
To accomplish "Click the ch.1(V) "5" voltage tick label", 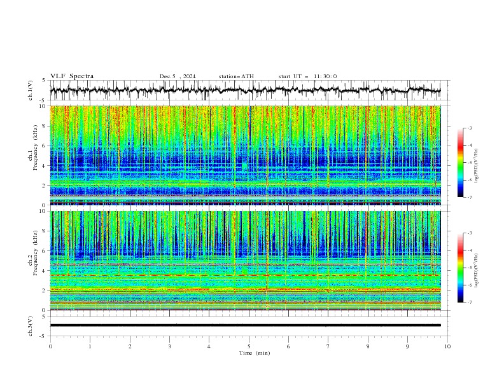I will pyautogui.click(x=45, y=80).
